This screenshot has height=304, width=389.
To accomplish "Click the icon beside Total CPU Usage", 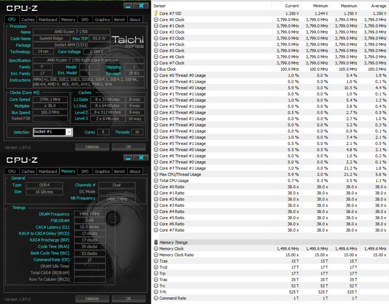I will point(156,181).
